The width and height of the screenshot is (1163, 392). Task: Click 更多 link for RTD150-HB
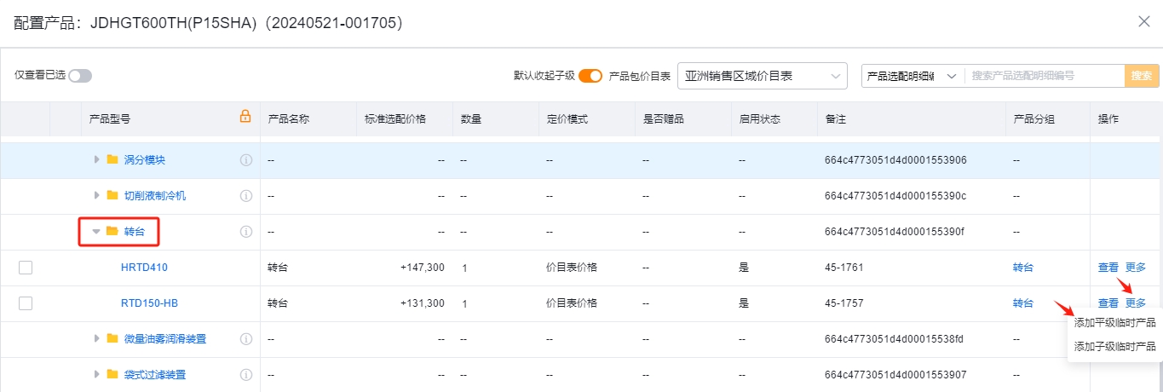(x=1136, y=303)
